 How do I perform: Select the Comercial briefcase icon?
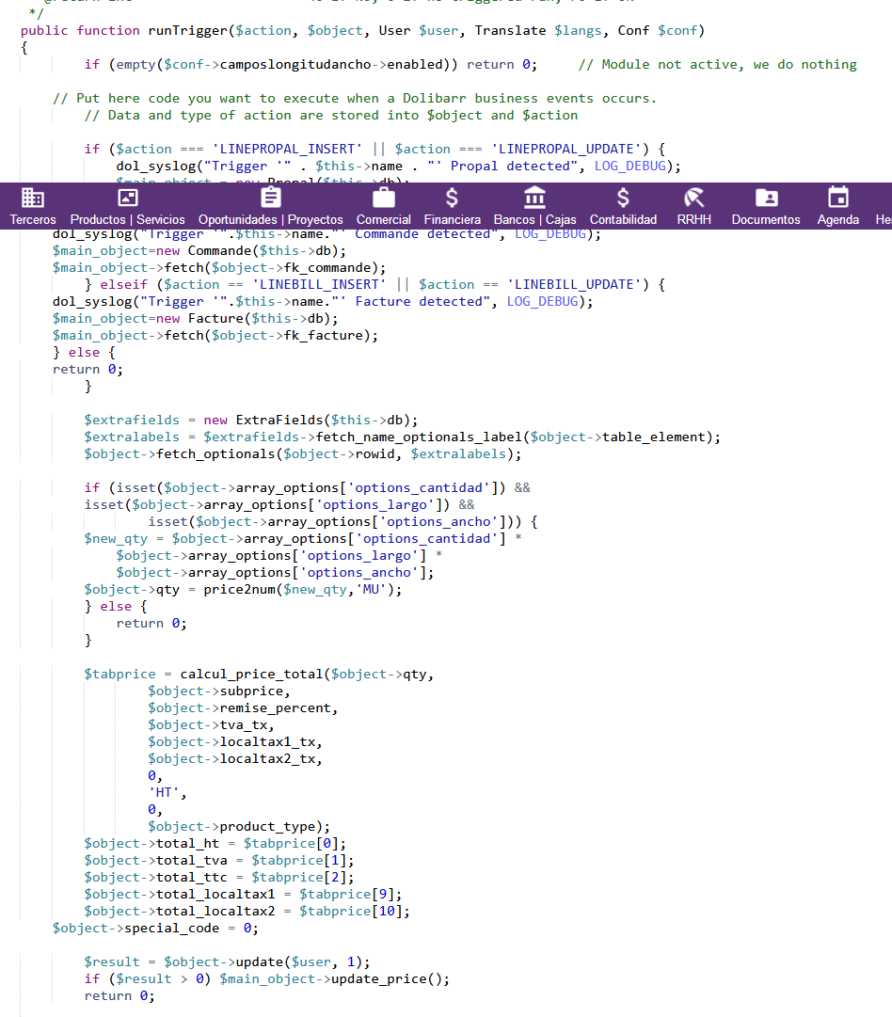(x=383, y=198)
